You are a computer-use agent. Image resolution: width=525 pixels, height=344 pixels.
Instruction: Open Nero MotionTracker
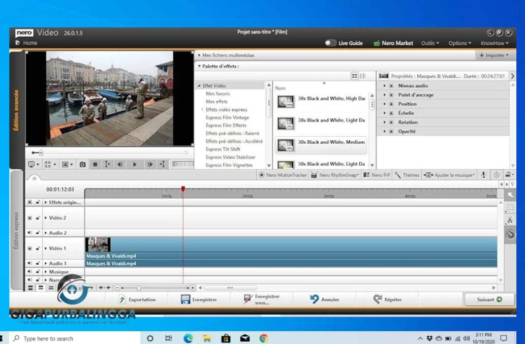(x=283, y=175)
